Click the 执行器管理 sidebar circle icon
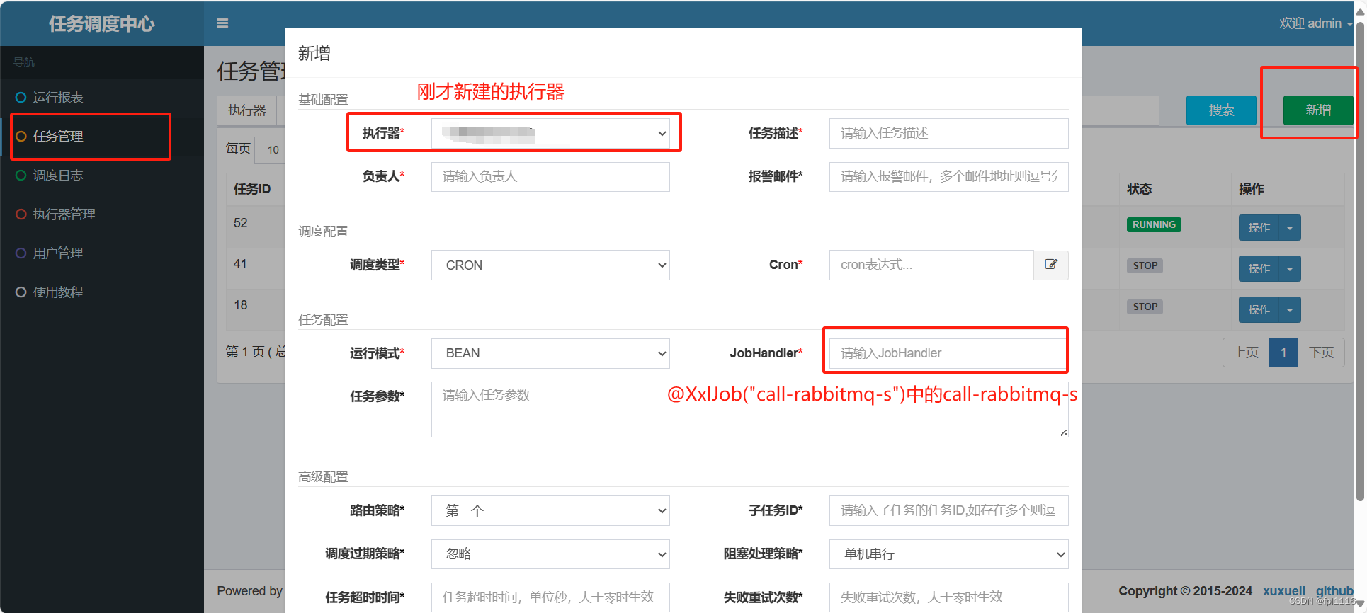 click(21, 214)
